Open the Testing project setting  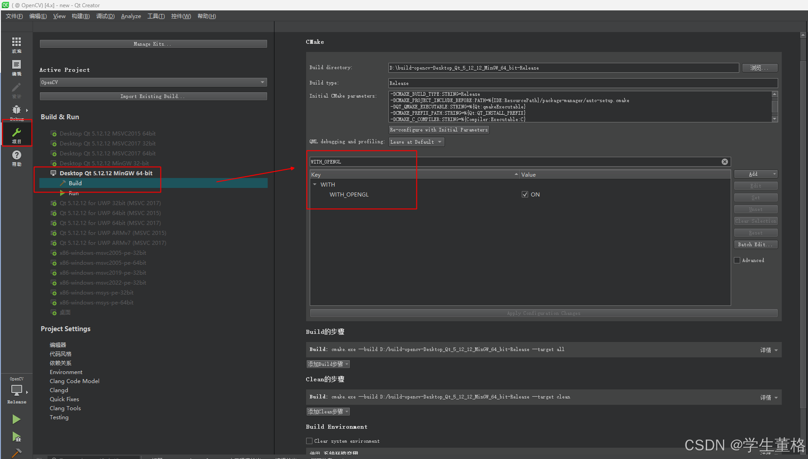(x=59, y=417)
